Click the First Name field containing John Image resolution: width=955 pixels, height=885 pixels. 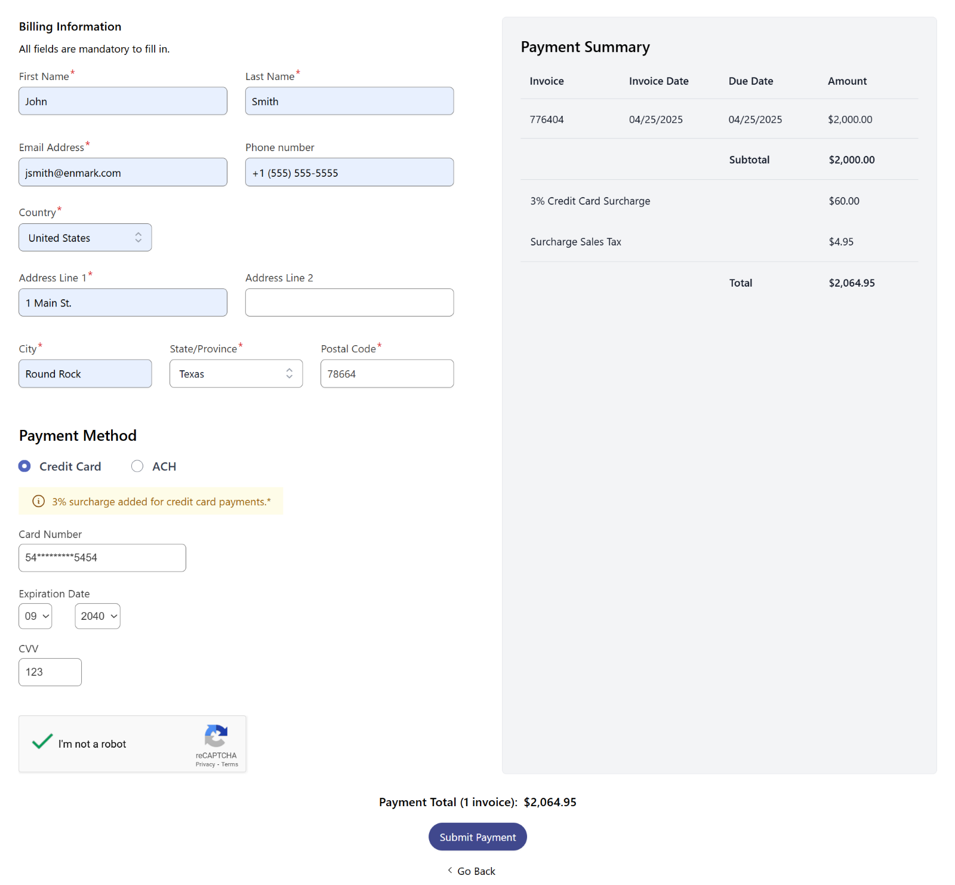tap(122, 101)
